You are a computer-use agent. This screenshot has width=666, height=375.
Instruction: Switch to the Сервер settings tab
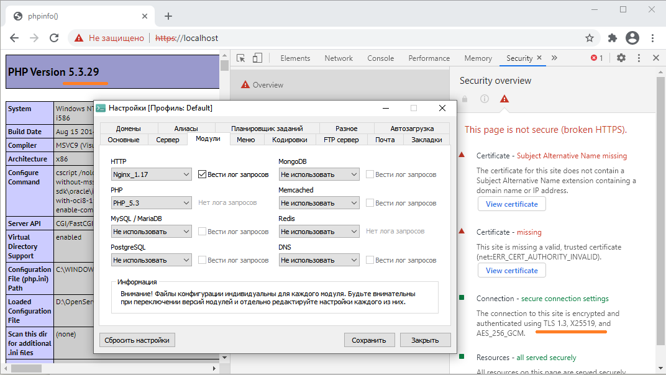pos(168,140)
